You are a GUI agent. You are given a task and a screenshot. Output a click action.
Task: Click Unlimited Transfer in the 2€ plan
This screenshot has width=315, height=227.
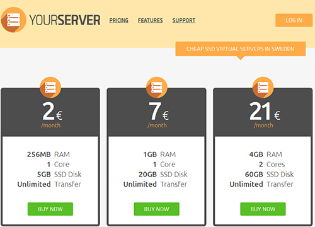pos(49,184)
